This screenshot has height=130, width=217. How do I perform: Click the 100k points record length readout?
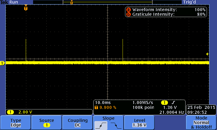[143, 108]
